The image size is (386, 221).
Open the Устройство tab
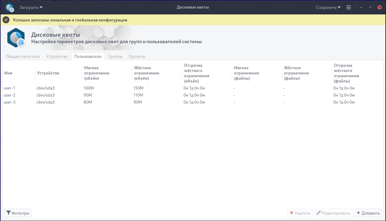(57, 56)
